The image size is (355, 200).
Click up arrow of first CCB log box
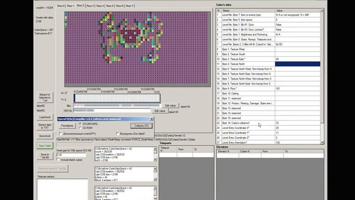point(155,149)
